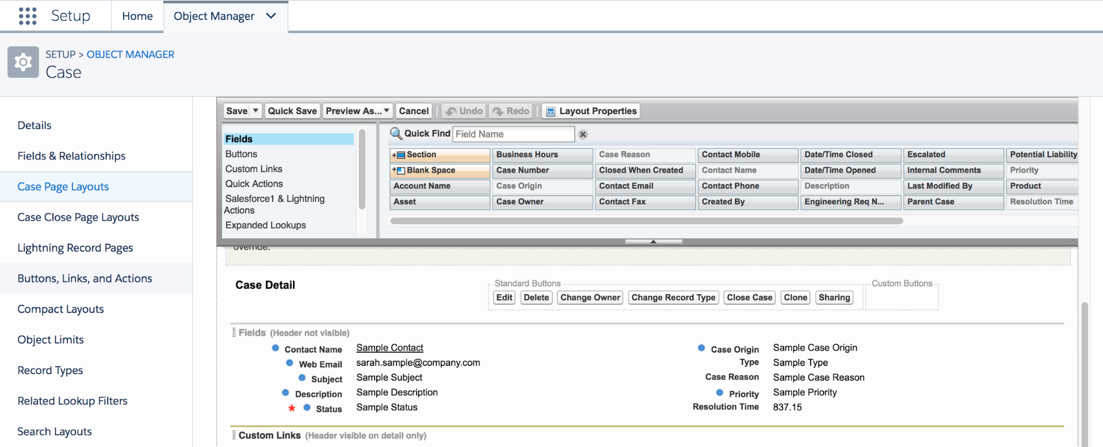The height and width of the screenshot is (447, 1103).
Task: Click blue dot beside Web Email field
Action: pos(289,363)
